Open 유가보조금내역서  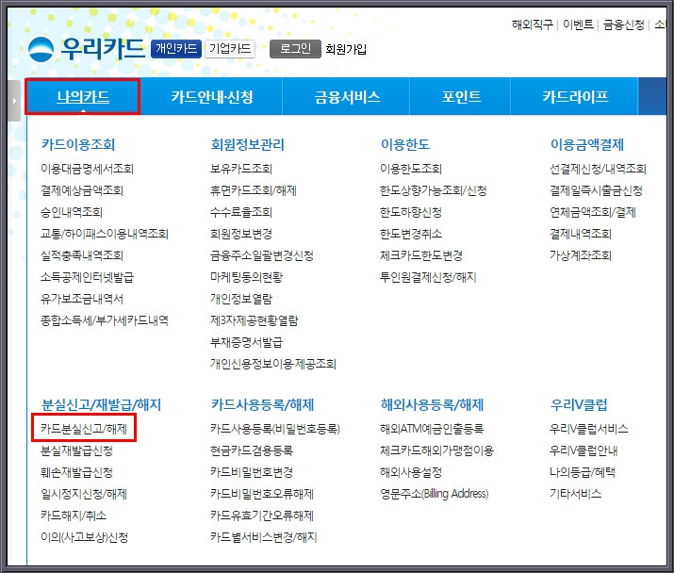pyautogui.click(x=82, y=299)
